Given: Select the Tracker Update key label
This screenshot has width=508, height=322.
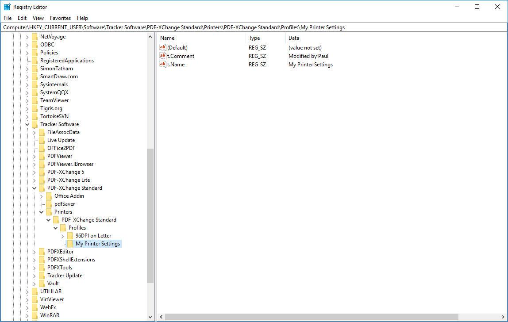Looking at the screenshot, I should pyautogui.click(x=65, y=276).
